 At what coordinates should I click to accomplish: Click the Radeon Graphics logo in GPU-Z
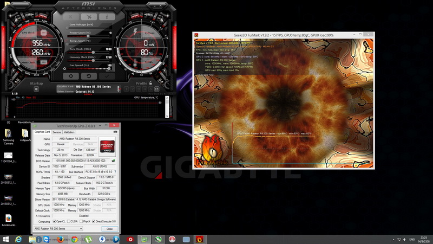(107, 146)
